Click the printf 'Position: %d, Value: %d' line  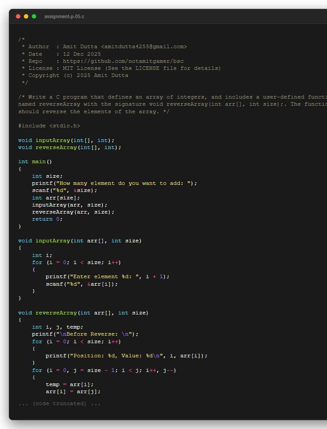coord(126,356)
